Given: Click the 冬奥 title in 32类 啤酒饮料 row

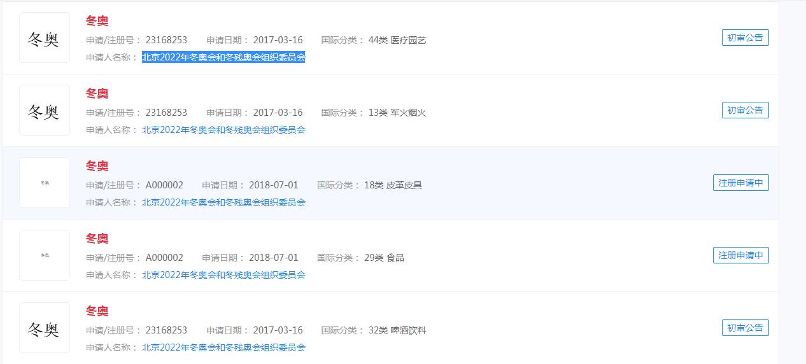Looking at the screenshot, I should 97,311.
